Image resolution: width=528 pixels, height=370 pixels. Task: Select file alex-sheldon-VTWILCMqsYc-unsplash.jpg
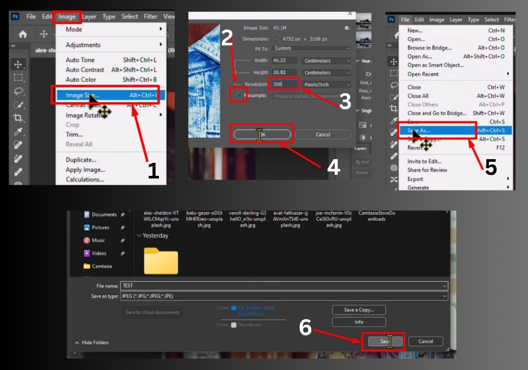[161, 219]
